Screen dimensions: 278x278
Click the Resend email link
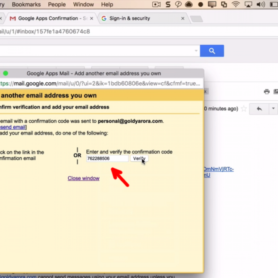click(x=13, y=127)
